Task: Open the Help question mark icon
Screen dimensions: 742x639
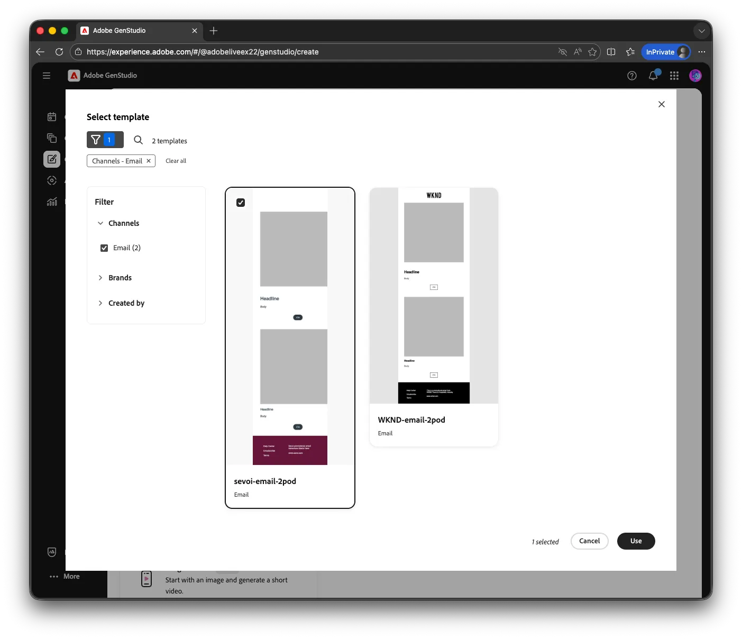Action: [632, 76]
